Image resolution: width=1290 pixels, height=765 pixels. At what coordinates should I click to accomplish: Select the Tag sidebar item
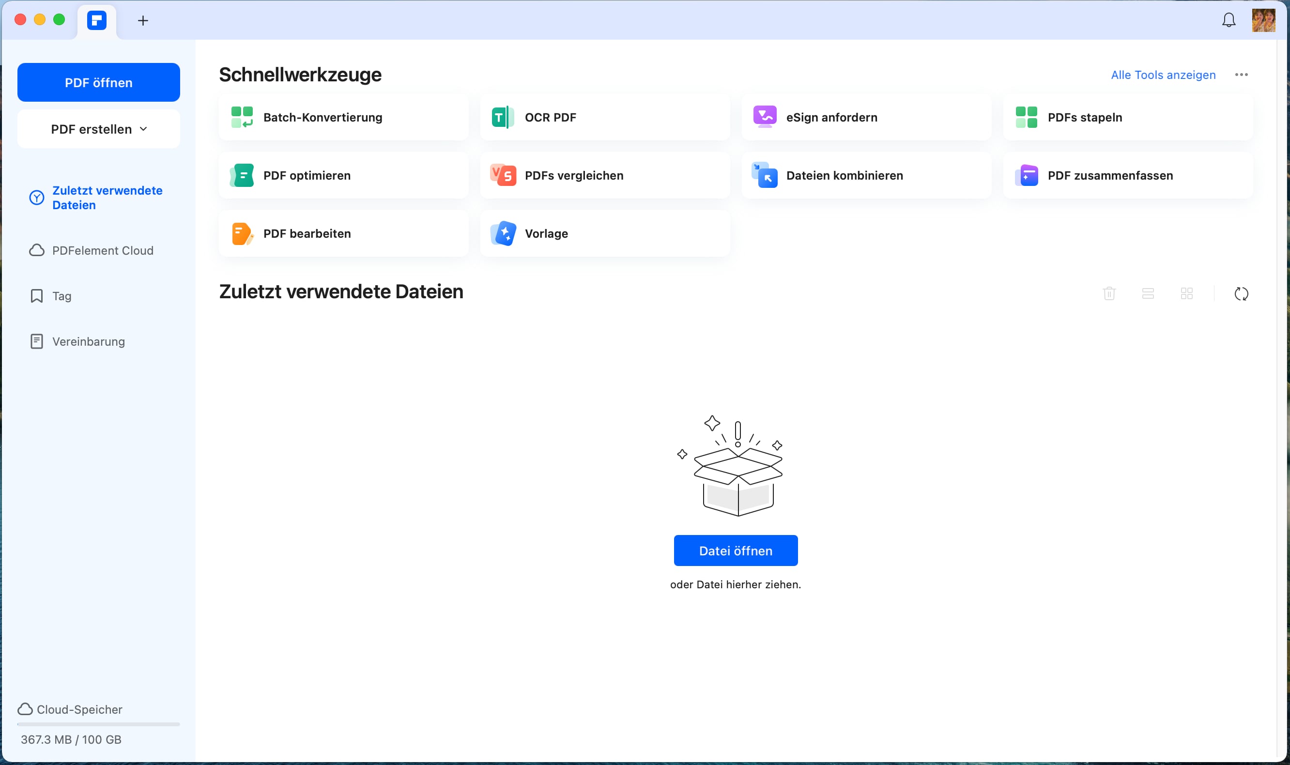(98, 296)
